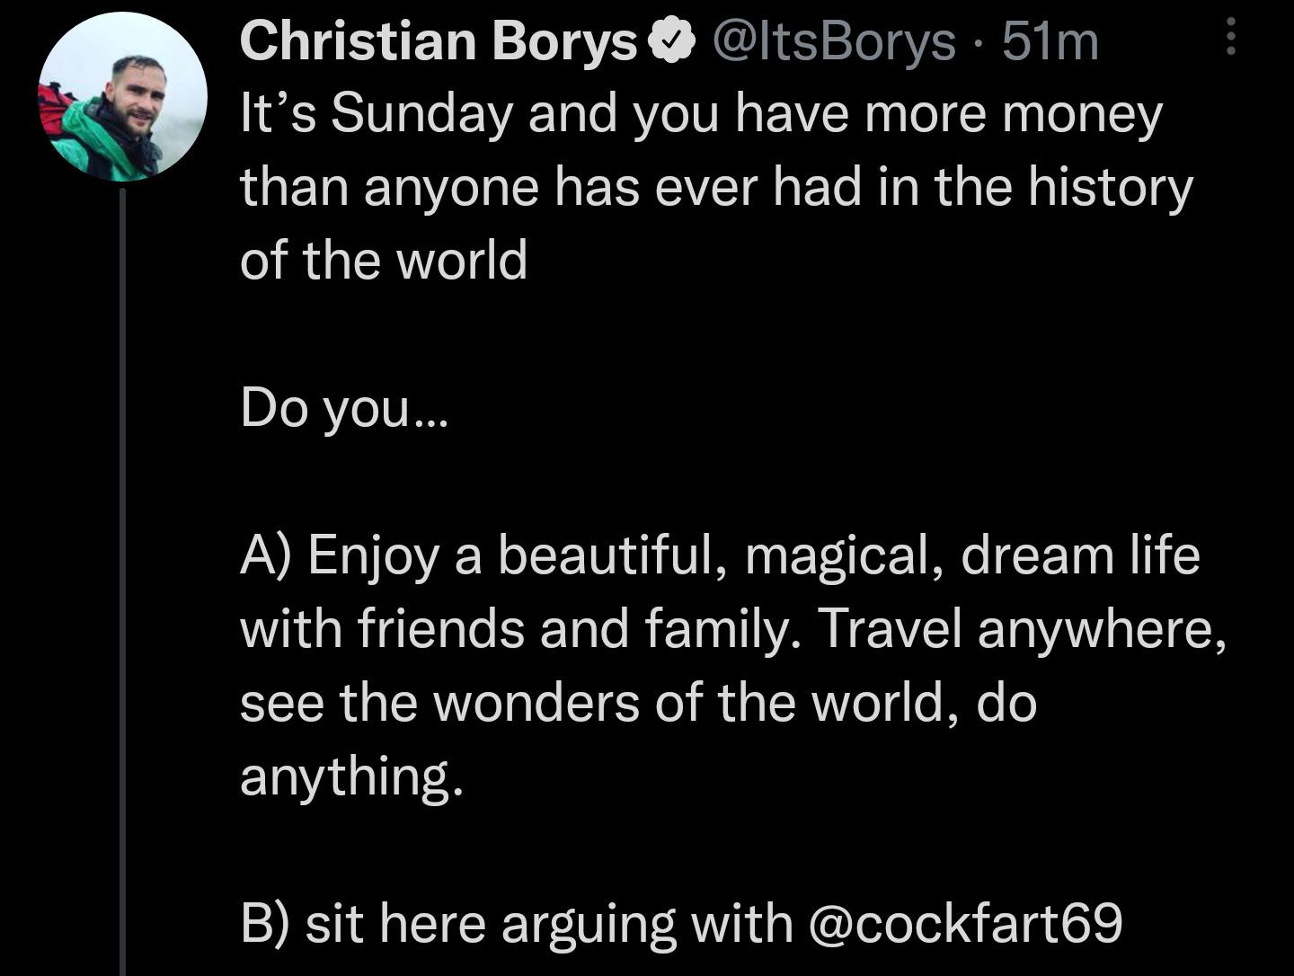Click the words "dream life" in option A

[x=1080, y=555]
